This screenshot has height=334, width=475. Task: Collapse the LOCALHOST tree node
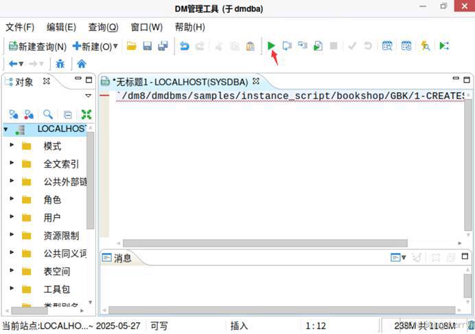[5, 129]
